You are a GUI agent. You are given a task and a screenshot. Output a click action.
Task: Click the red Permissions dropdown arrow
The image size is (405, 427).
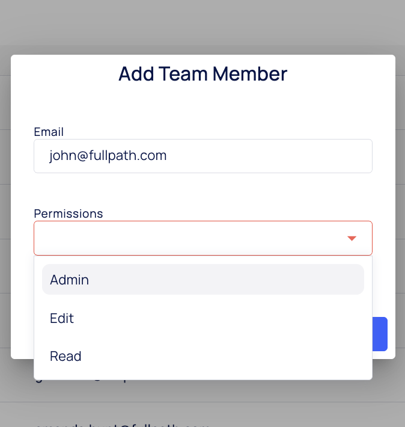[352, 239]
